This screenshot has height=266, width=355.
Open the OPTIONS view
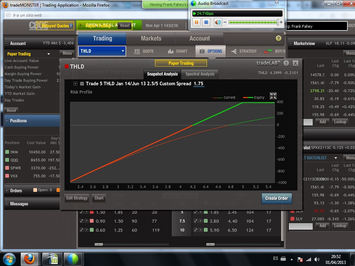pos(211,51)
